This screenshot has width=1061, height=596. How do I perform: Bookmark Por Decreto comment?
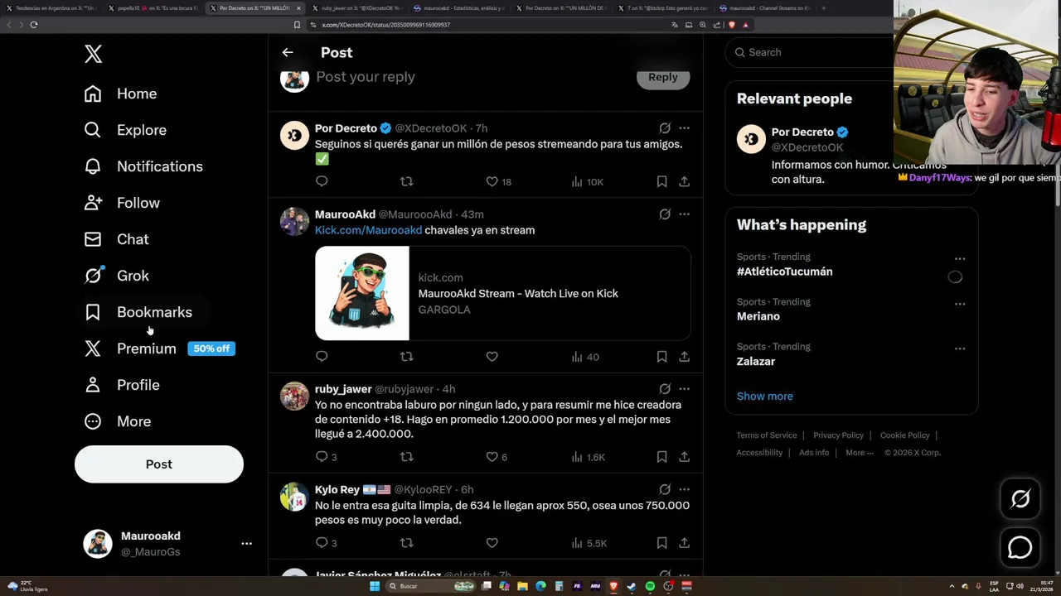pos(661,181)
